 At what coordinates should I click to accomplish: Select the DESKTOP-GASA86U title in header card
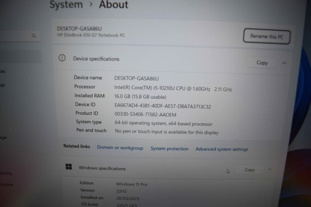[79, 29]
